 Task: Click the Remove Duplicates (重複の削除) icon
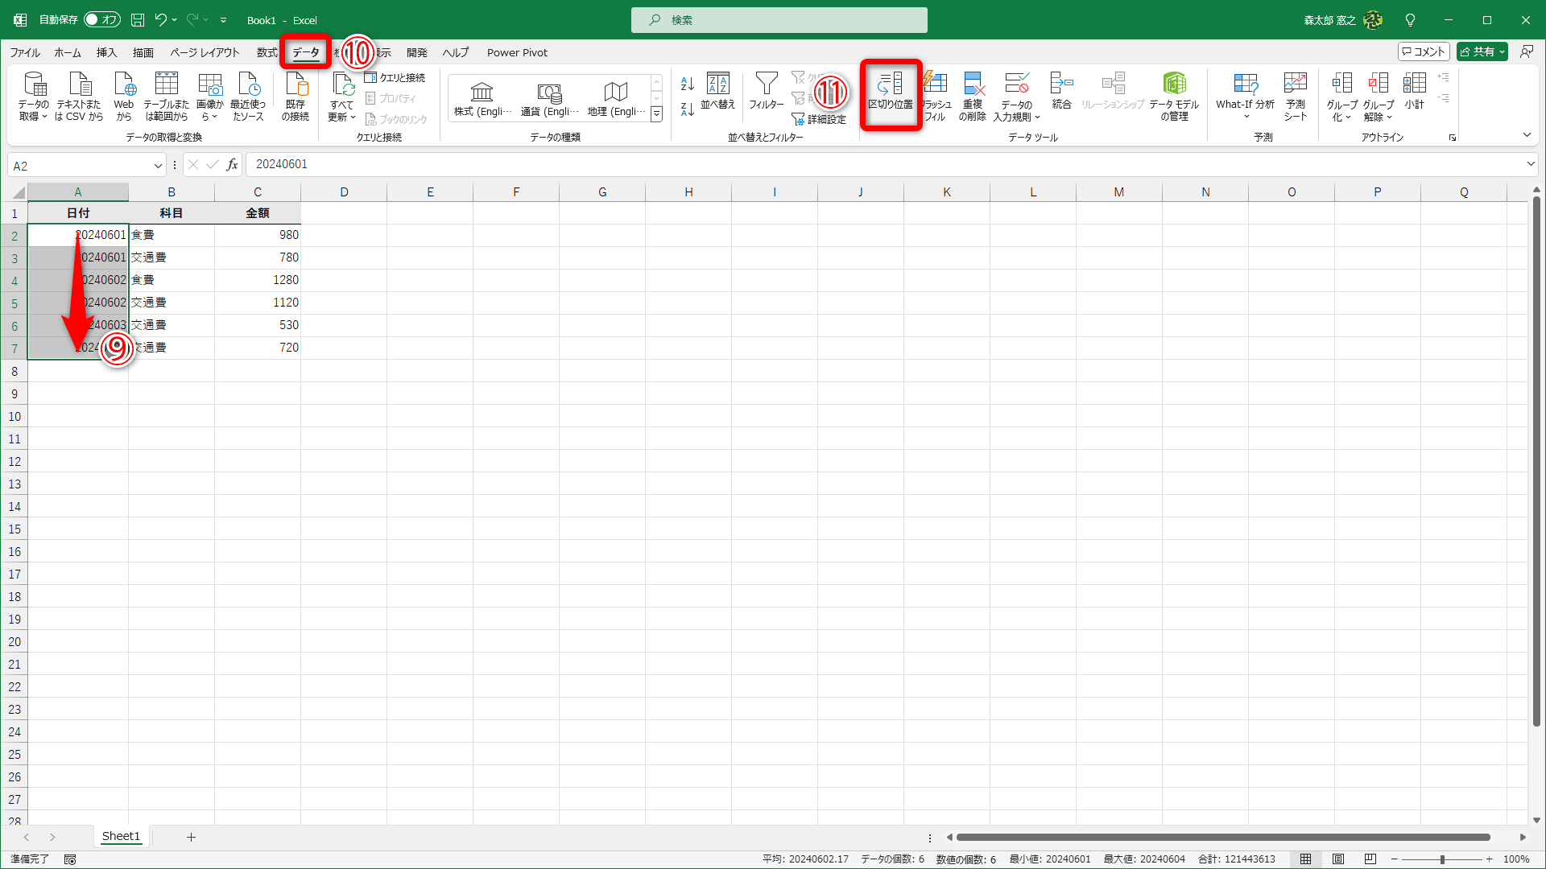[973, 84]
